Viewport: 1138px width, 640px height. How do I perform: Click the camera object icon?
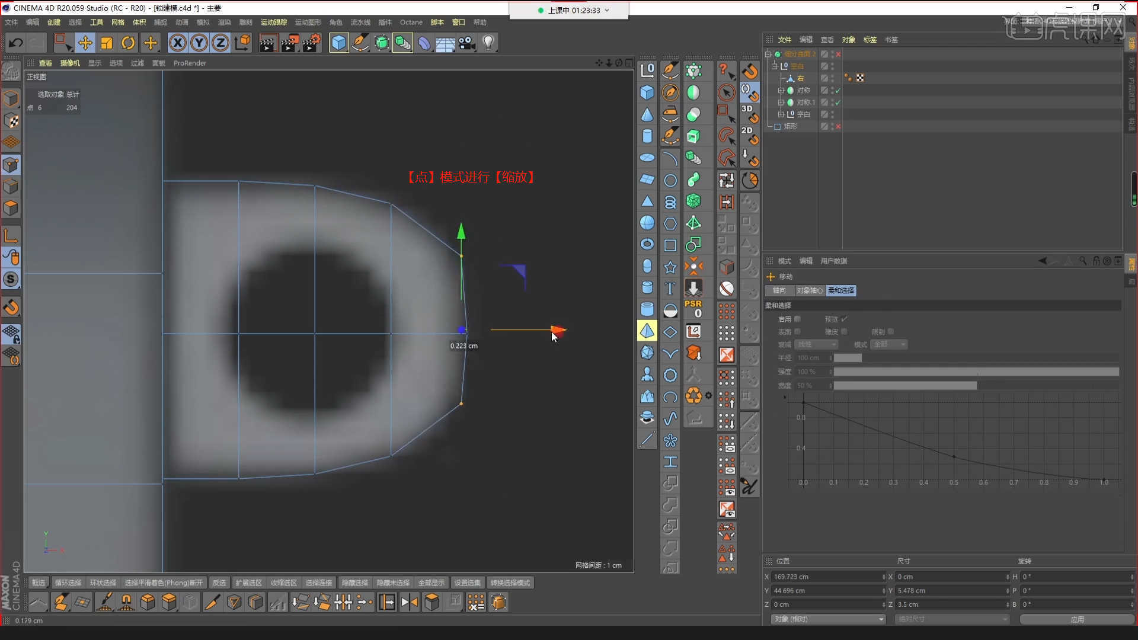(466, 43)
